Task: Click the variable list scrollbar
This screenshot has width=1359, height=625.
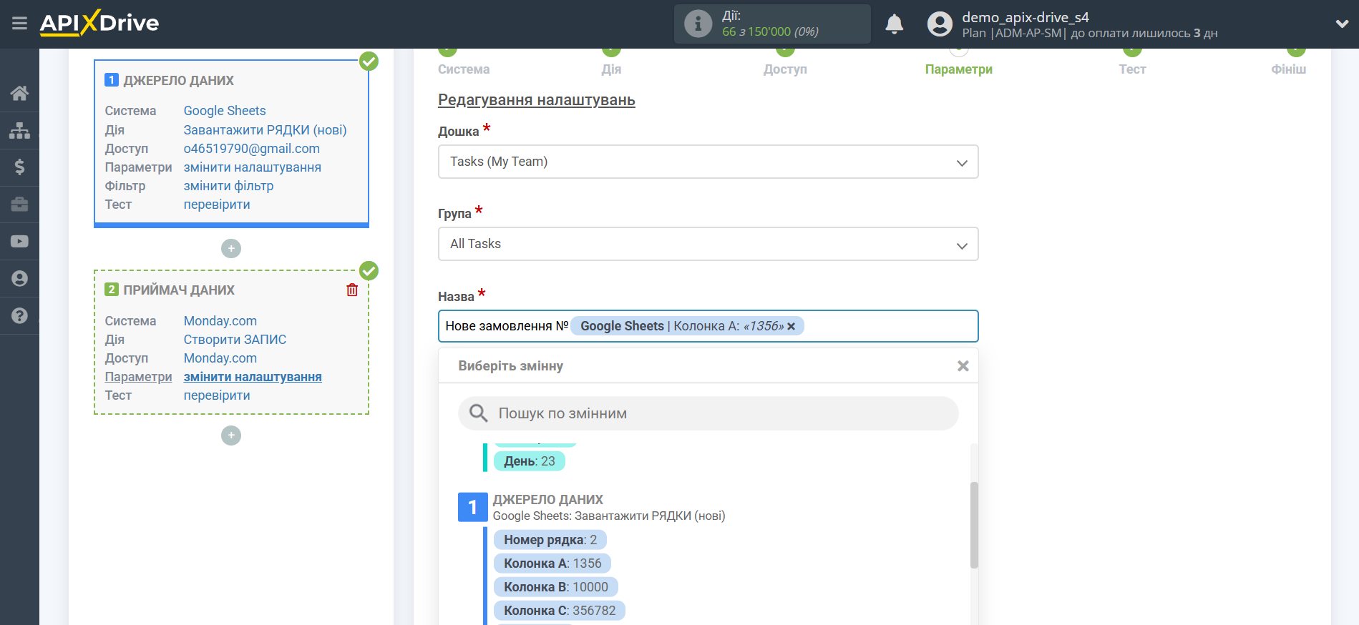Action: [974, 526]
